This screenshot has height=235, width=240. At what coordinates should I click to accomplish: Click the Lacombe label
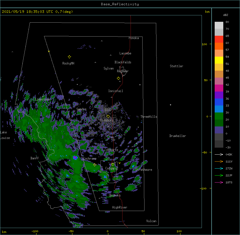[125, 53]
